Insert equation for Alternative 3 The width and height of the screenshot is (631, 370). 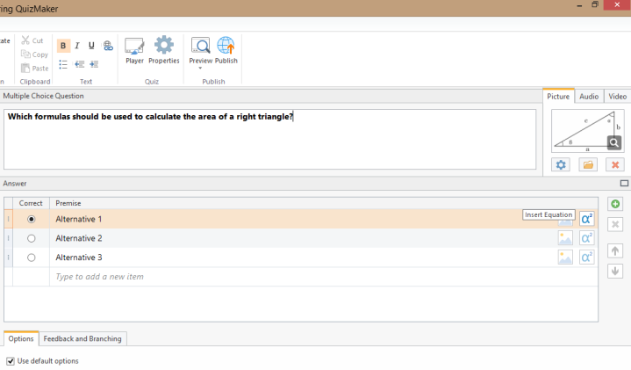[x=587, y=258]
